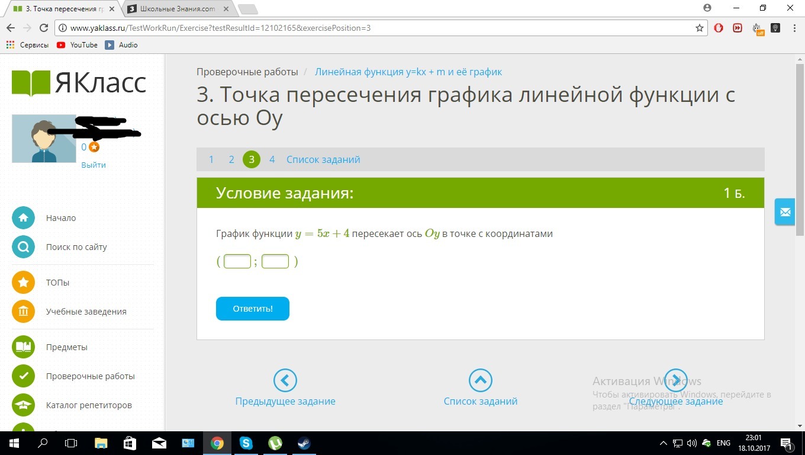Open the Проверочные работы breadcrumb
Viewport: 805px width, 455px height.
point(247,72)
